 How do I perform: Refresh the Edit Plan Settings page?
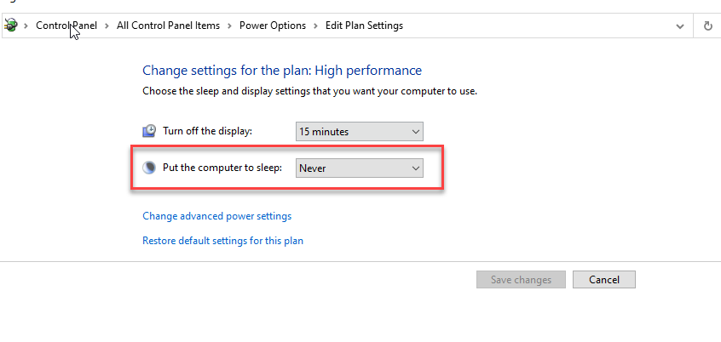[x=707, y=26]
